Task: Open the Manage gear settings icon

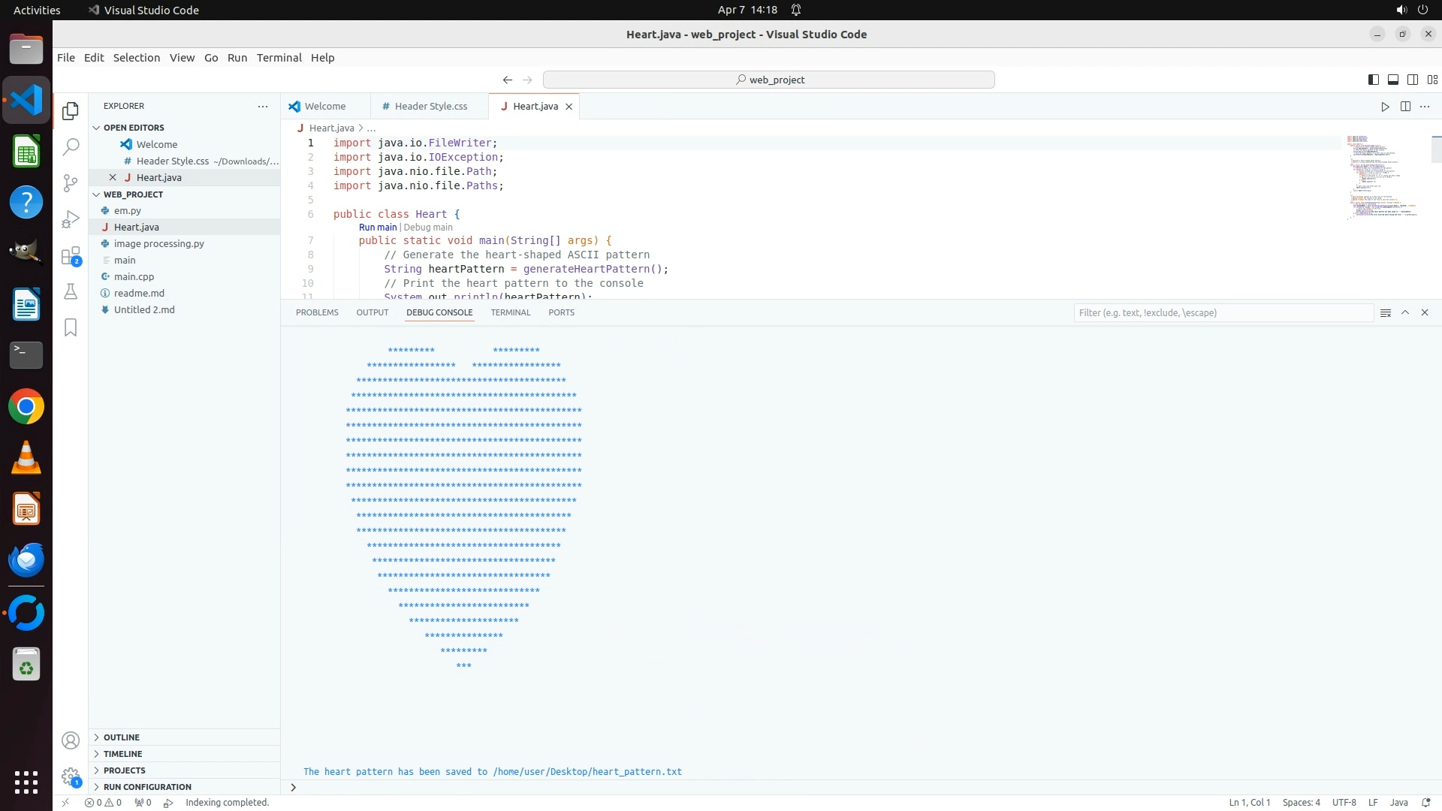Action: tap(71, 776)
